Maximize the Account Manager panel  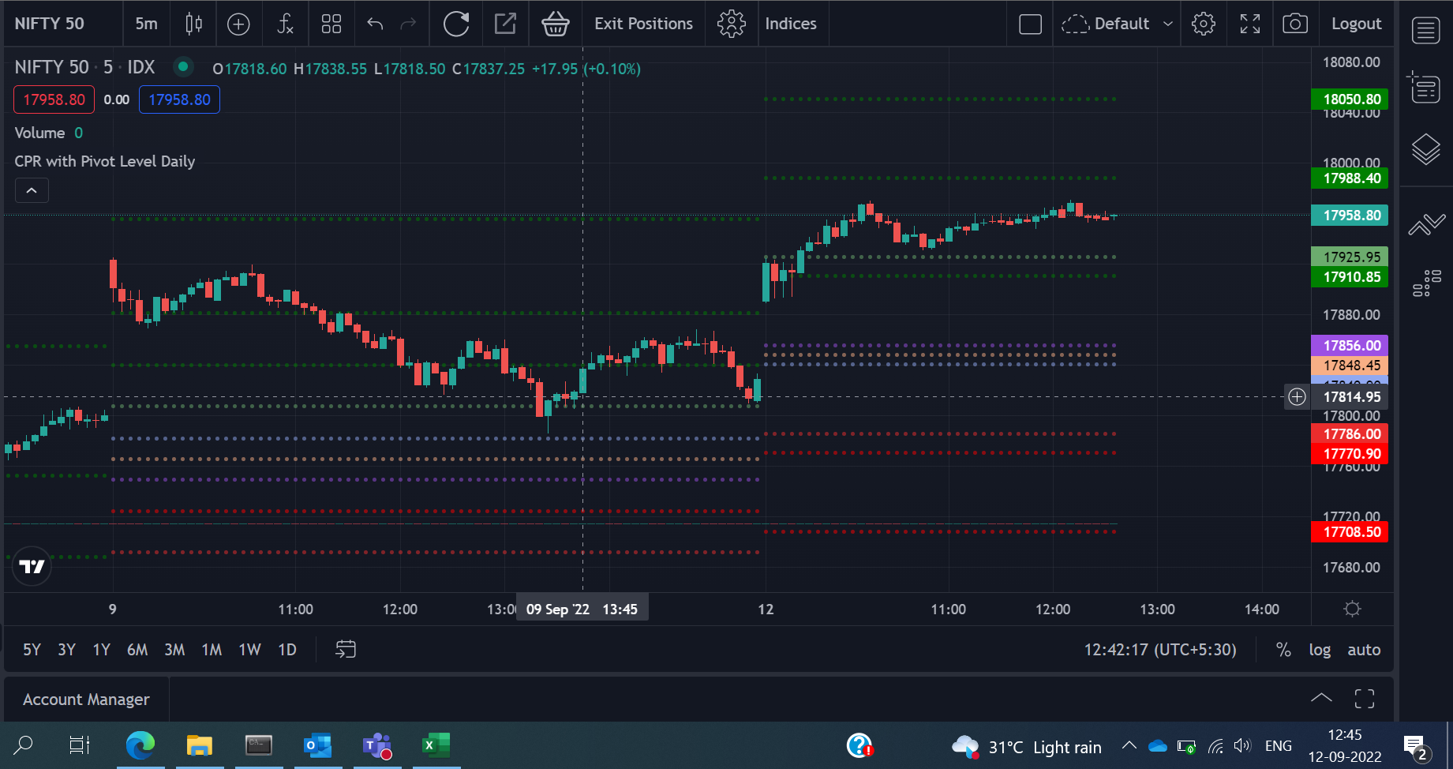click(1365, 699)
